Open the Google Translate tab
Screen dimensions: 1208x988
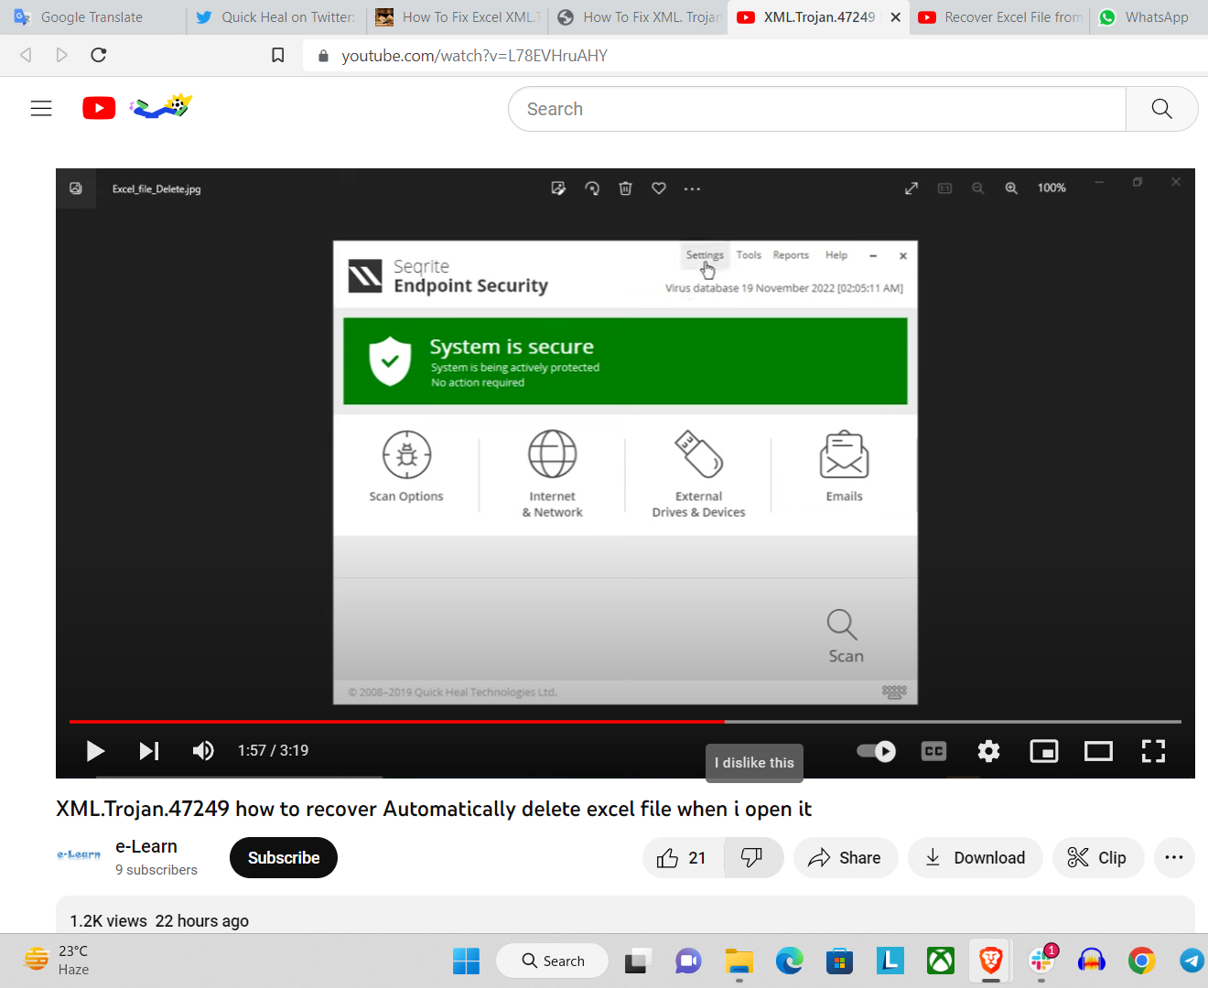[92, 17]
